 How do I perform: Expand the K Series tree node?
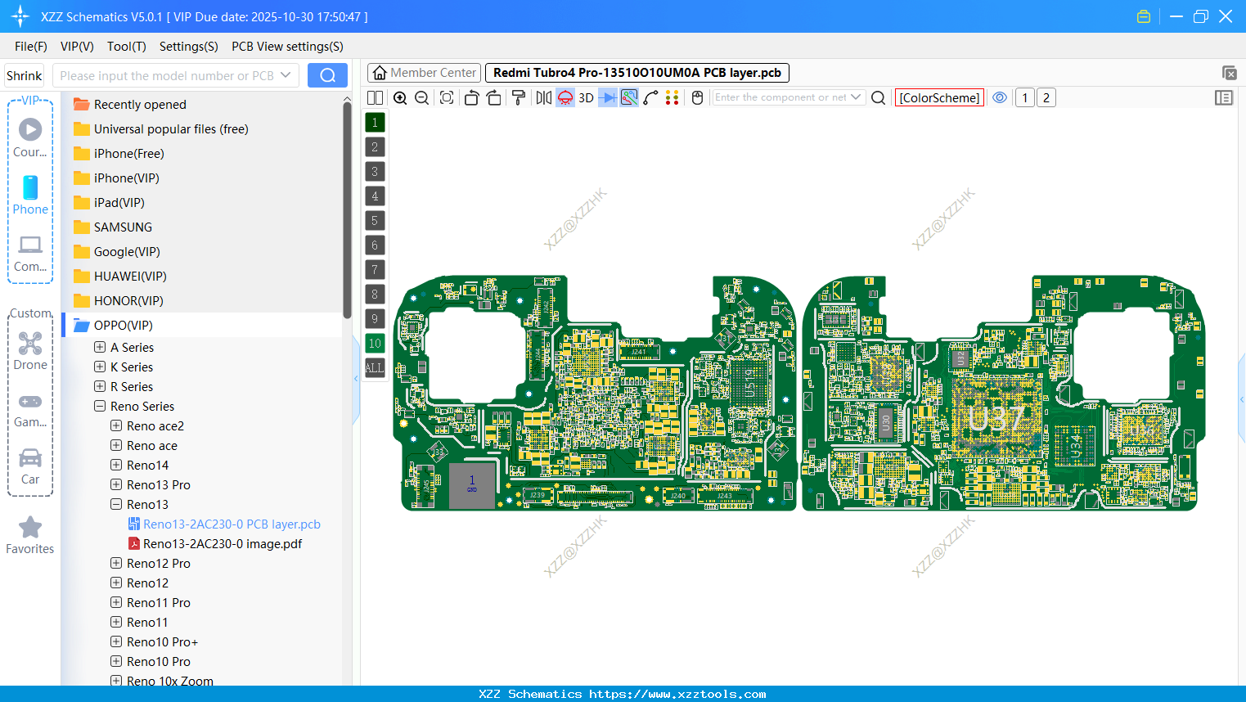100,367
